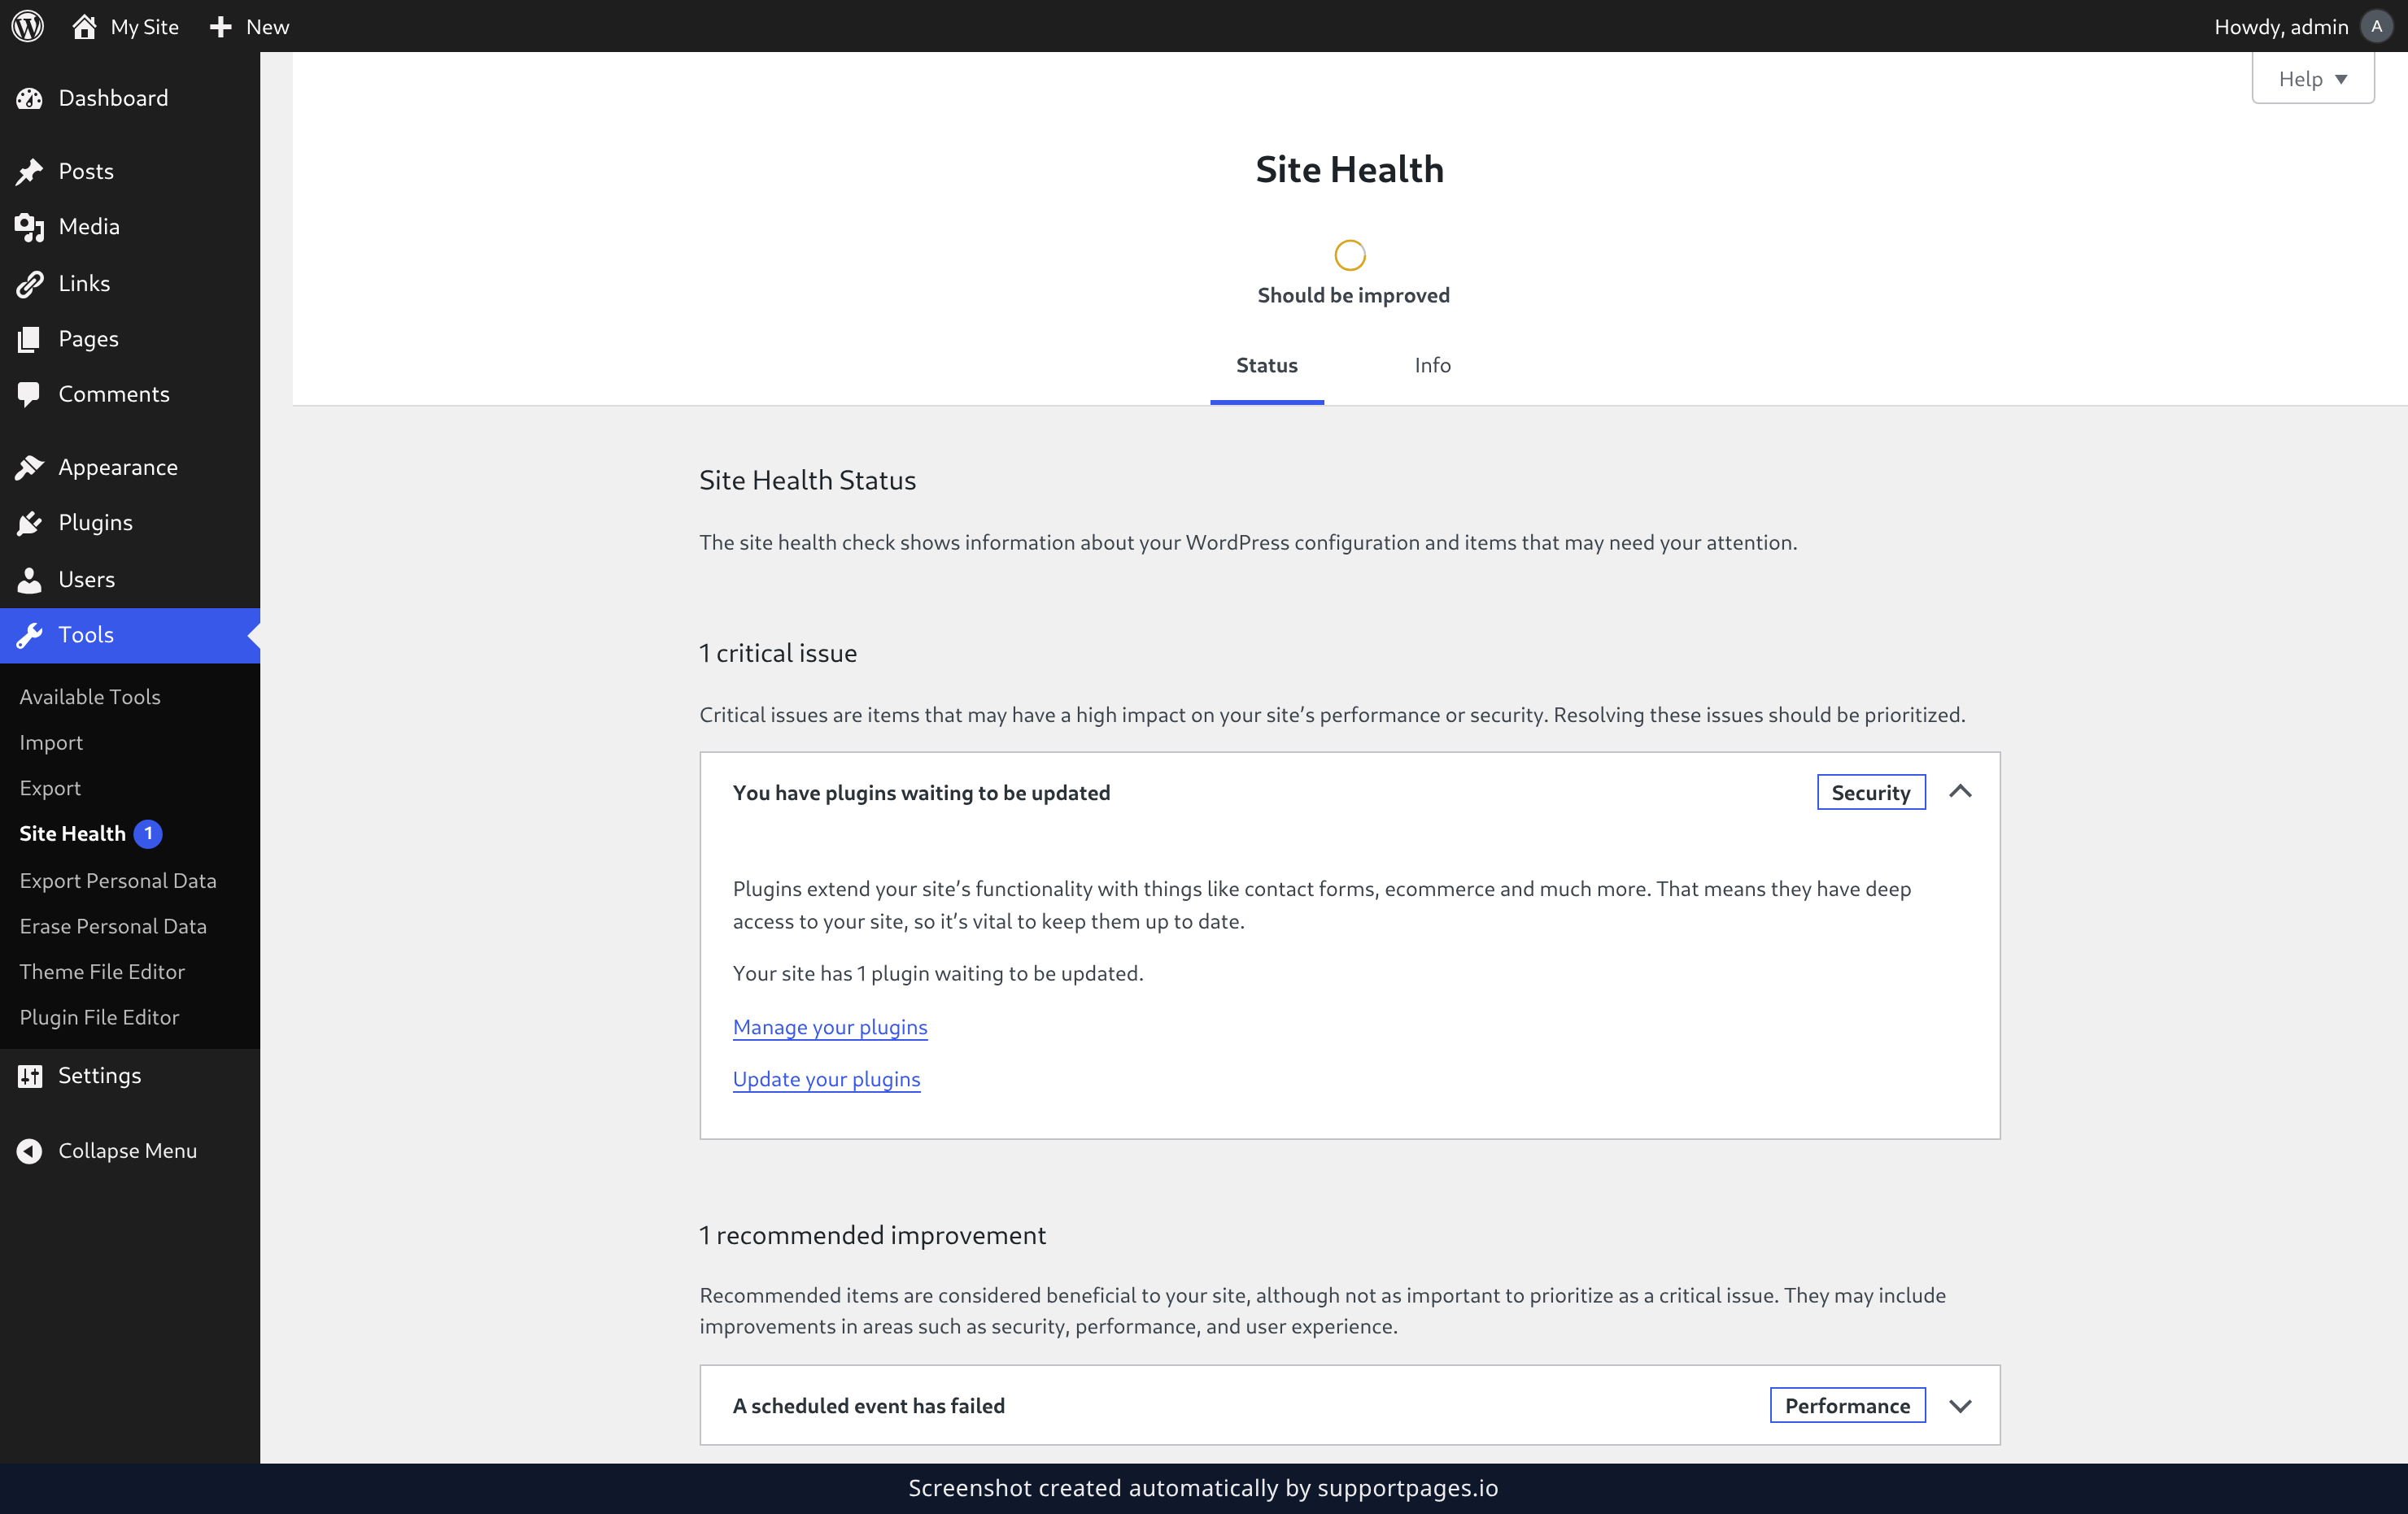Open the admin avatar icon
This screenshot has width=2408, height=1514.
(2376, 26)
